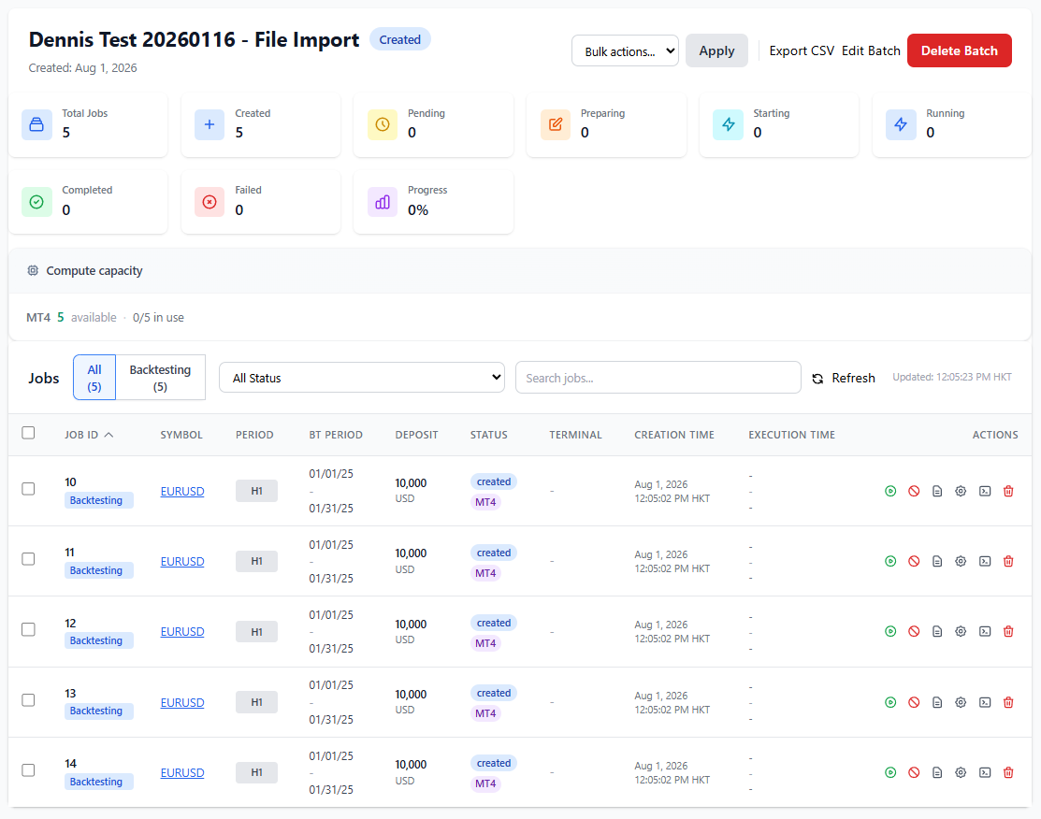Open the terminal console icon for job 10
The width and height of the screenshot is (1041, 819).
pos(985,491)
